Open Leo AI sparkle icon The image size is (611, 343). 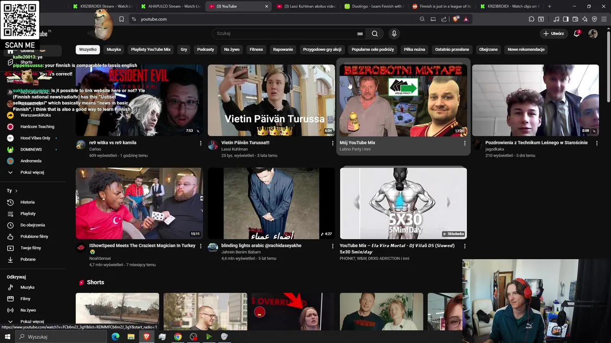pos(585,19)
